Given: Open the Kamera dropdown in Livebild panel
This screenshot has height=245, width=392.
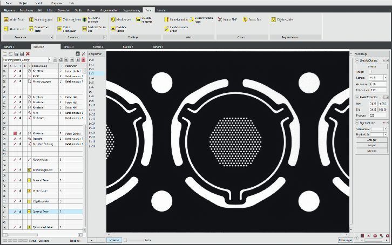Looking at the screenshot, I should click(x=385, y=78).
